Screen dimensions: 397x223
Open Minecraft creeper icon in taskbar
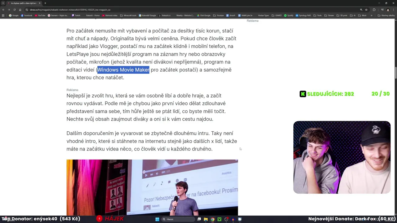[x=219, y=219]
